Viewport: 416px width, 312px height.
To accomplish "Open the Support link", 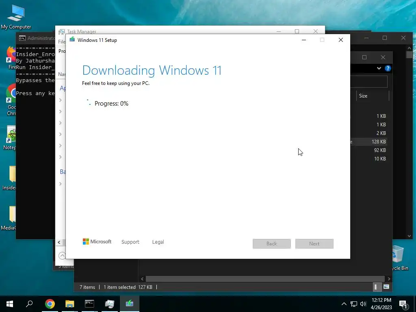I will [130, 242].
